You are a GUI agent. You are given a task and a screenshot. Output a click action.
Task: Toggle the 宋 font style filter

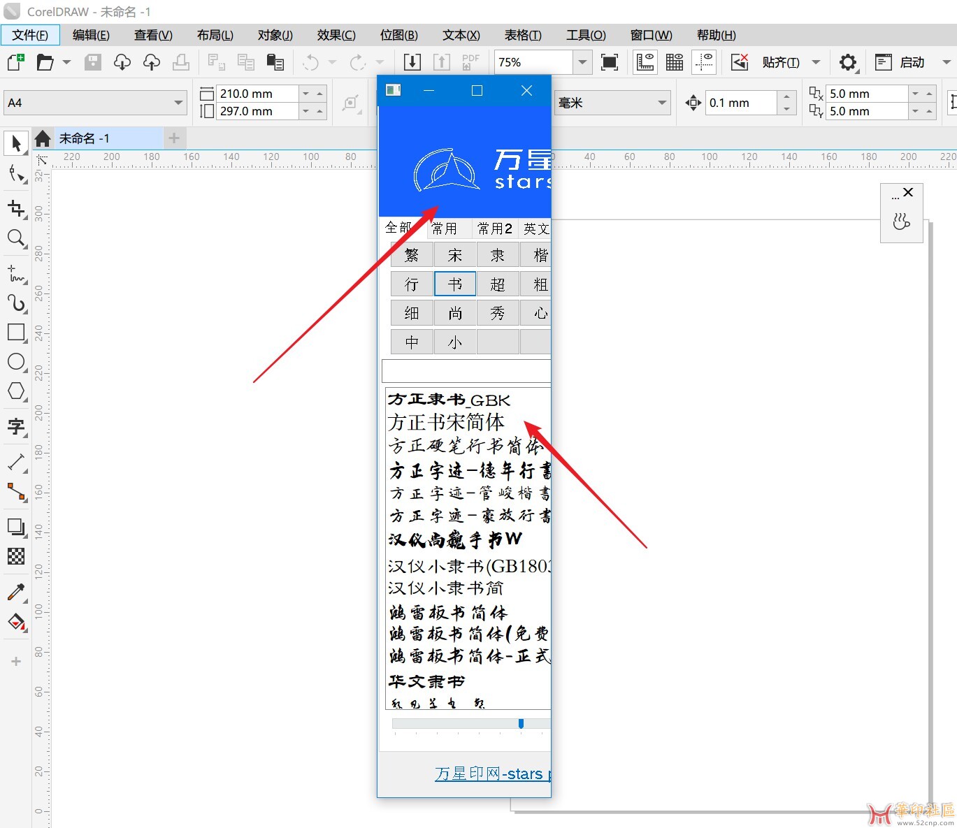pos(455,255)
